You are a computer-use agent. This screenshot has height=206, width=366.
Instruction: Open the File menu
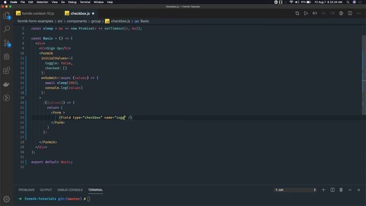pos(22,2)
